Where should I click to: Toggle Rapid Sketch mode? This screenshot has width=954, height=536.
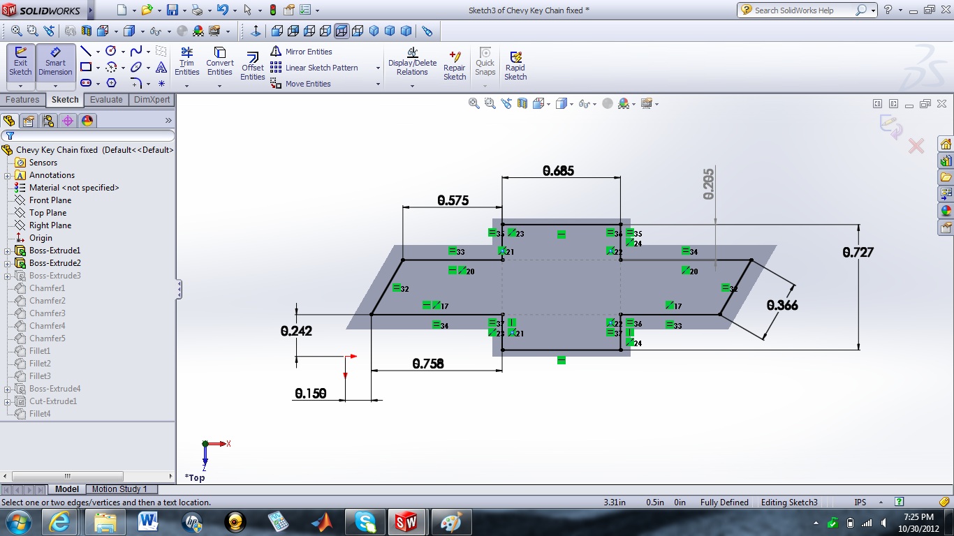515,61
